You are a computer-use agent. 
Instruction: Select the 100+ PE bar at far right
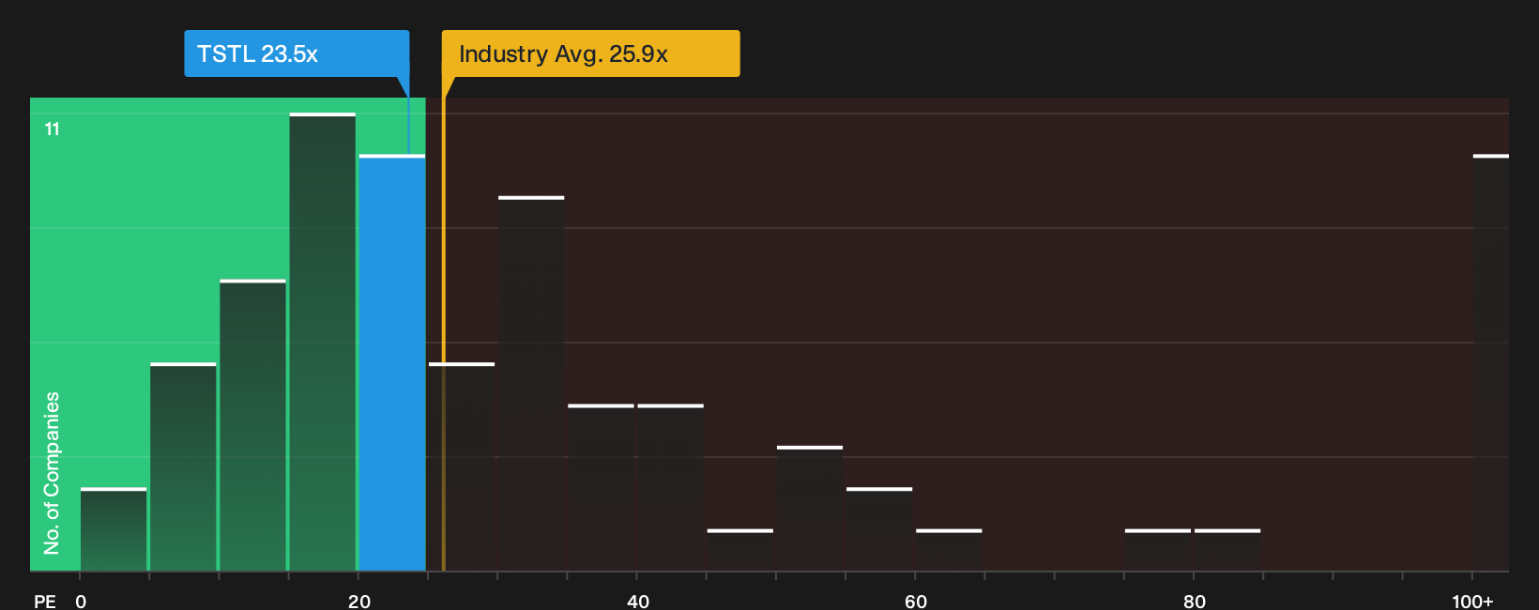(x=1491, y=362)
